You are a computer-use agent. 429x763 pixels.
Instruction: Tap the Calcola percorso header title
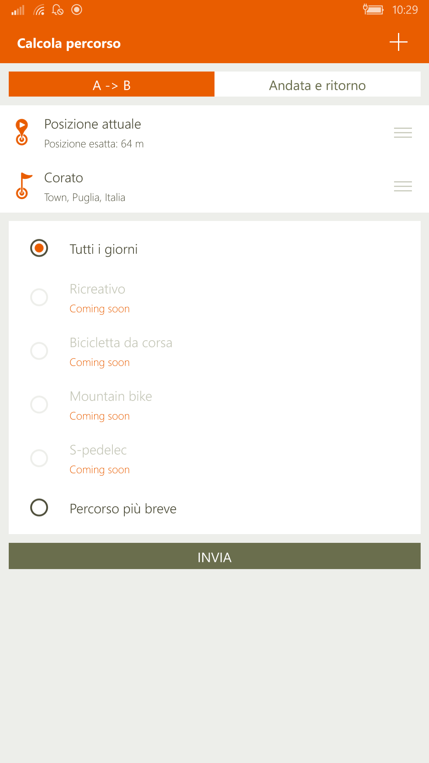(x=69, y=43)
